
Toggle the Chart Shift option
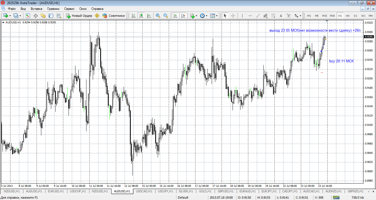pyautogui.click(x=183, y=16)
